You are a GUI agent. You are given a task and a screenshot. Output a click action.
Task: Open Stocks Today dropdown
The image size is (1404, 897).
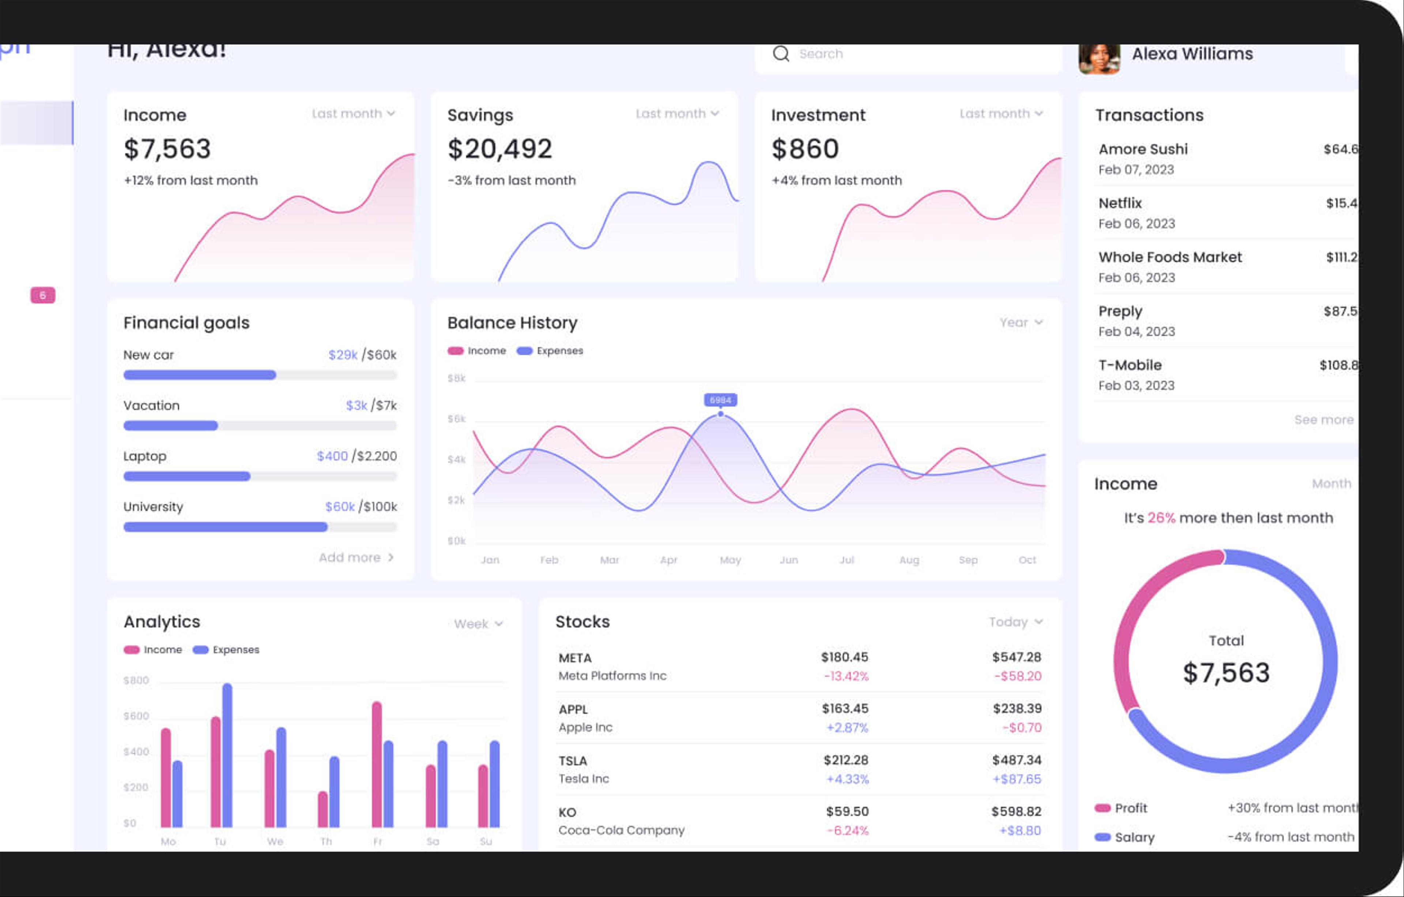(x=1016, y=622)
